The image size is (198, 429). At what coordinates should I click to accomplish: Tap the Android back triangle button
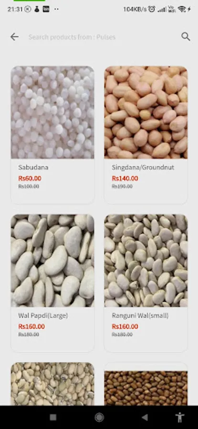(145, 417)
